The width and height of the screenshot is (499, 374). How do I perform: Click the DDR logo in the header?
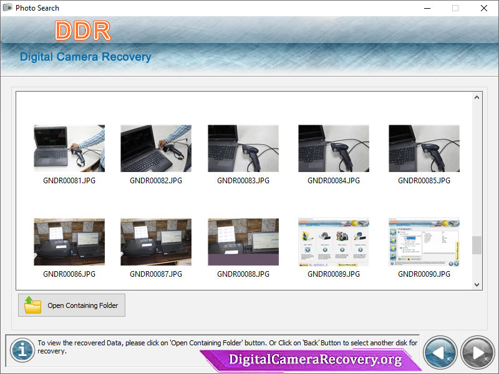pos(83,31)
